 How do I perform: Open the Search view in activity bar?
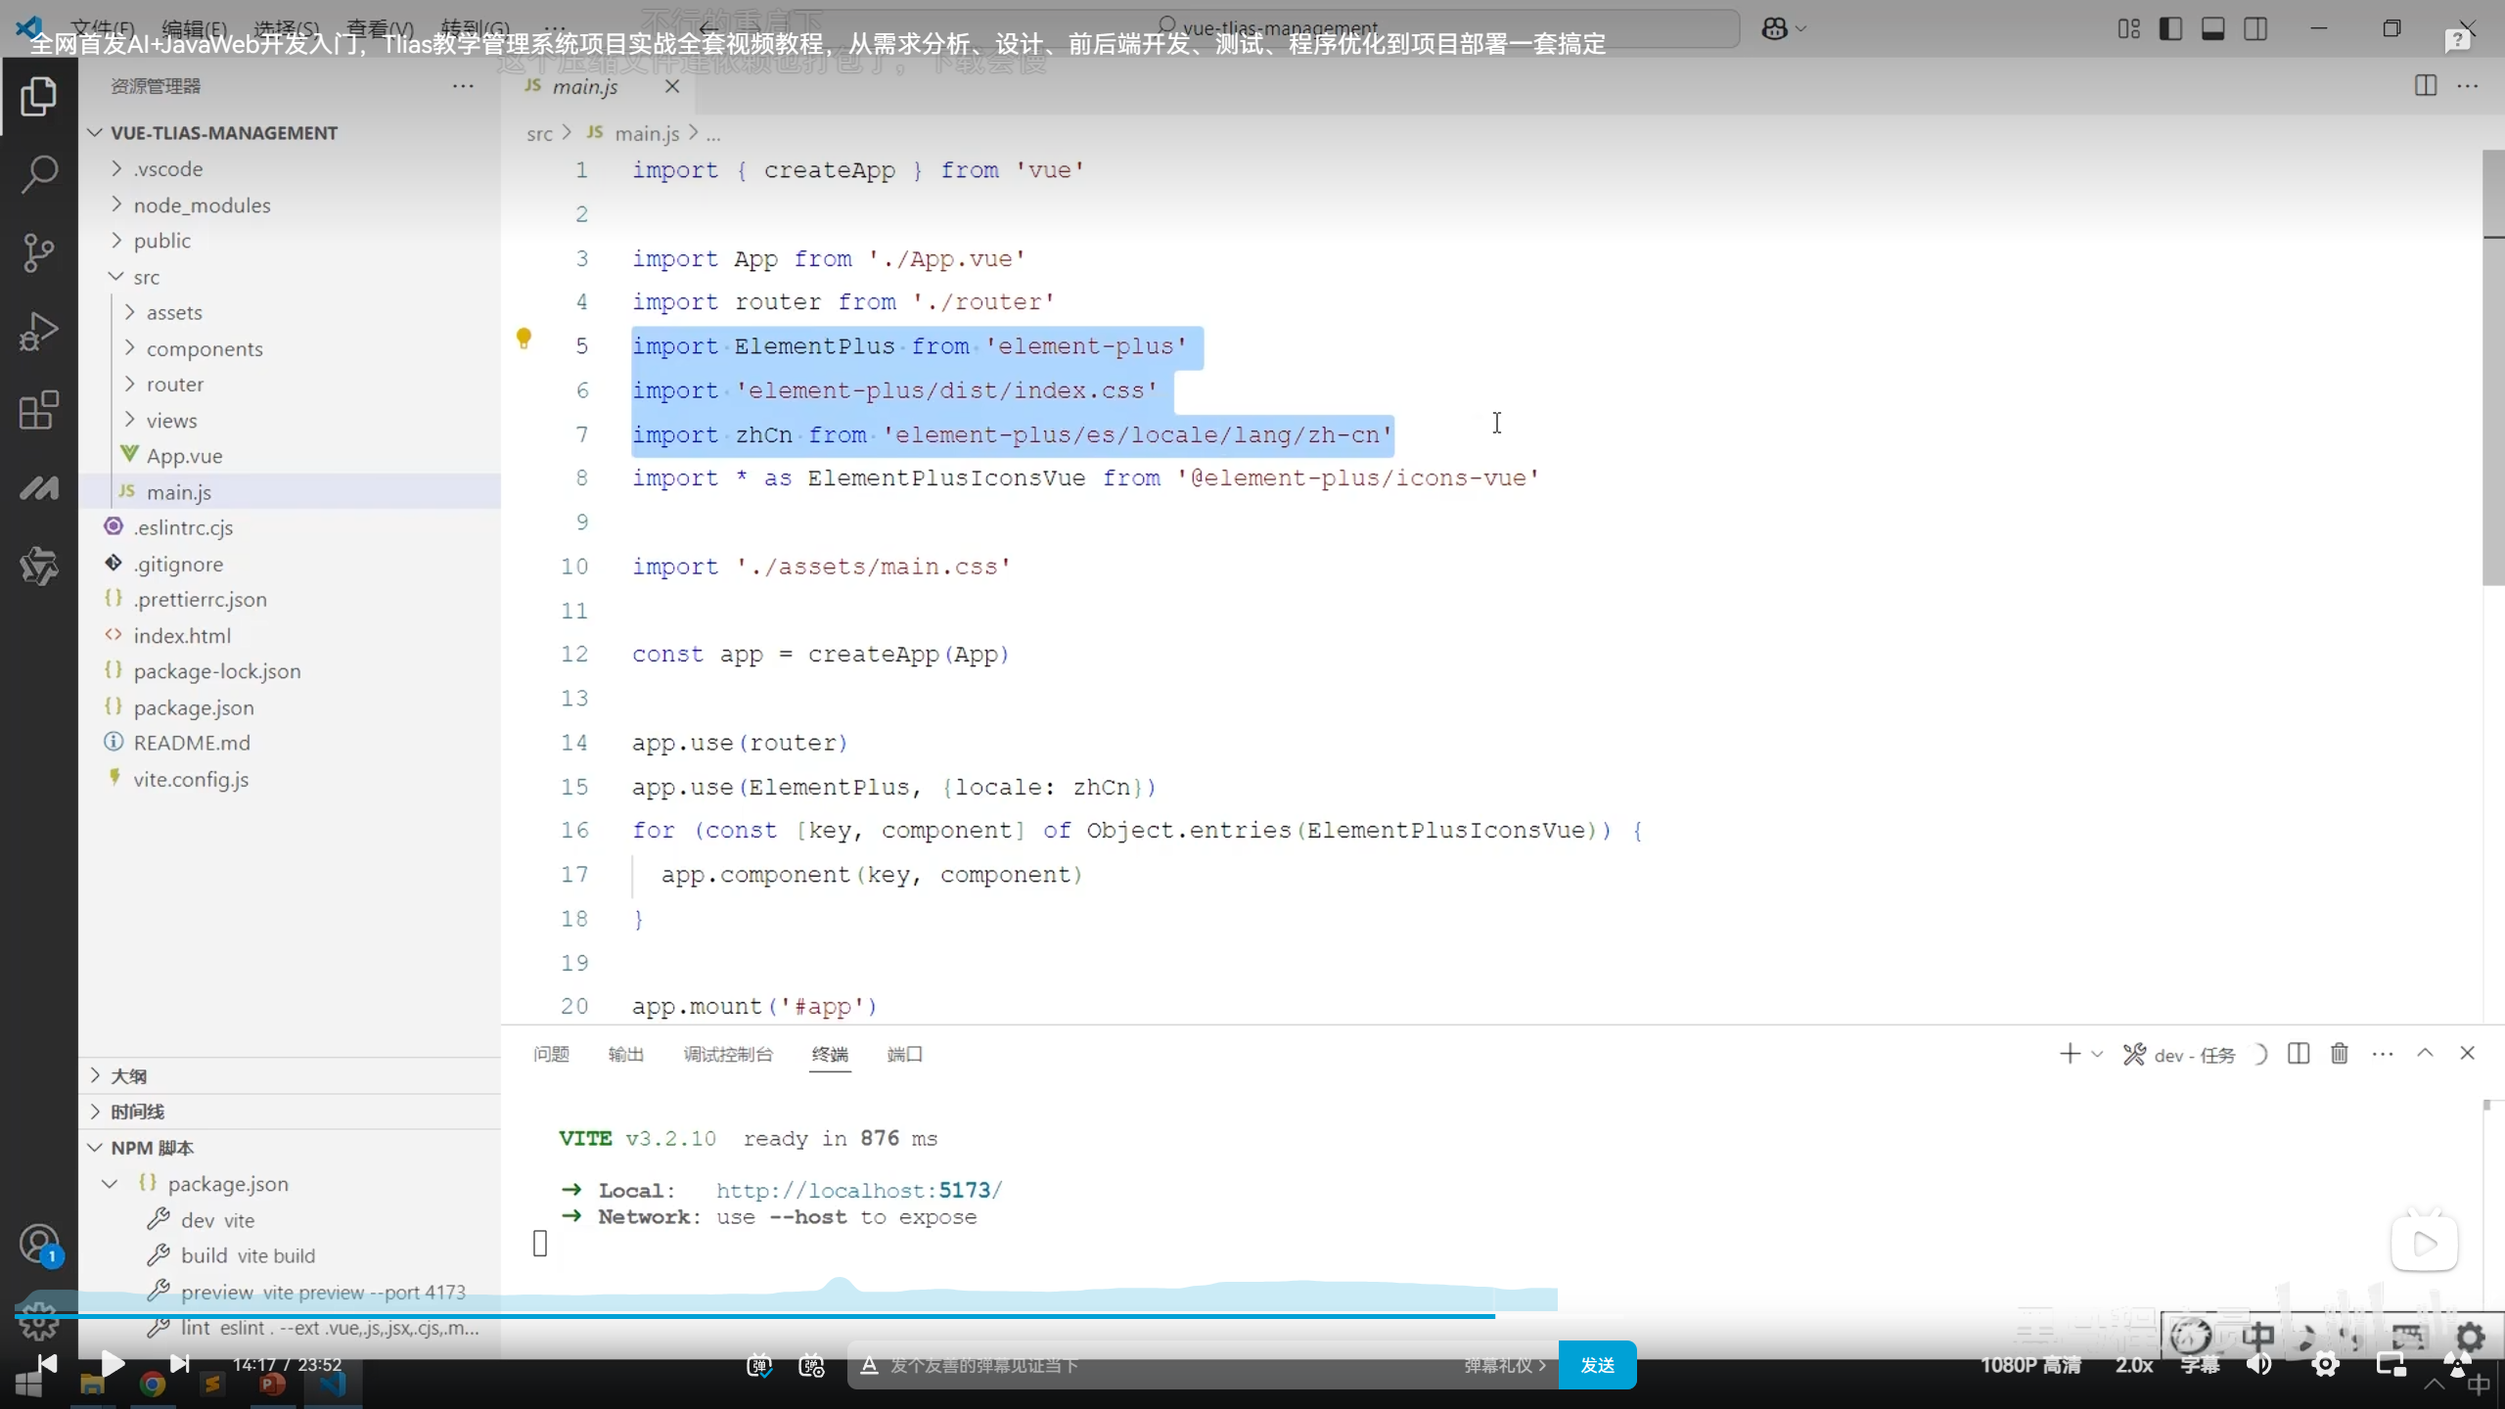click(x=39, y=174)
